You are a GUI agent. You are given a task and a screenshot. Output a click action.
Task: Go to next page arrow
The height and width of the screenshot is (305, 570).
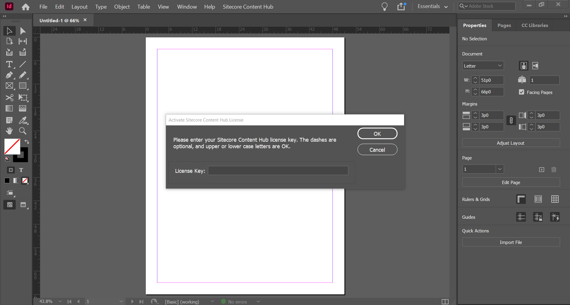pos(132,301)
